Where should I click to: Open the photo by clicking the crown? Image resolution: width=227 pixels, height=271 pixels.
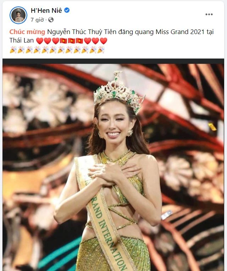[119, 92]
